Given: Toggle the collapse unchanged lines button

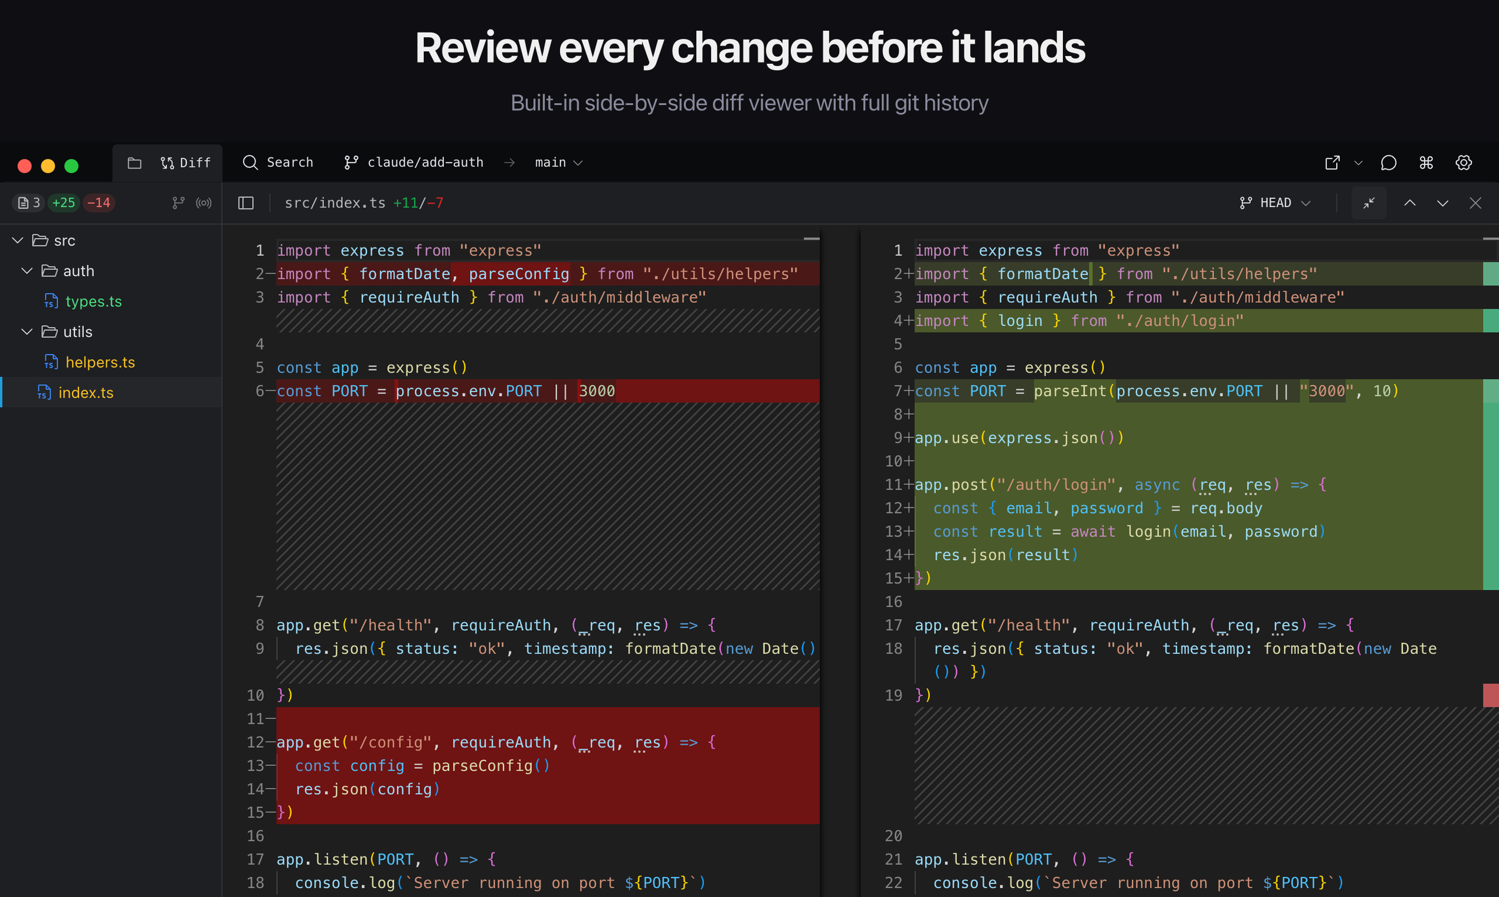Looking at the screenshot, I should (1369, 203).
